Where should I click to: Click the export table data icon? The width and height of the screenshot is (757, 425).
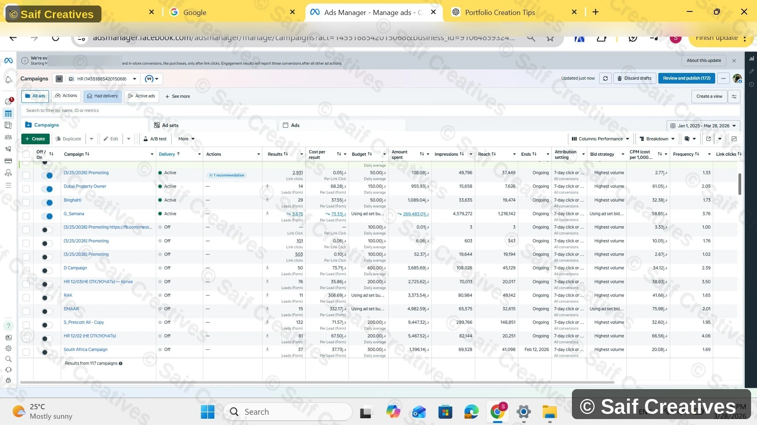tap(708, 139)
